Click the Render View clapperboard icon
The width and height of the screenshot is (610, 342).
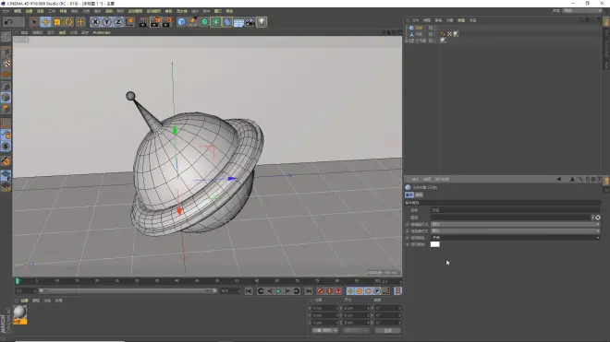[x=143, y=22]
